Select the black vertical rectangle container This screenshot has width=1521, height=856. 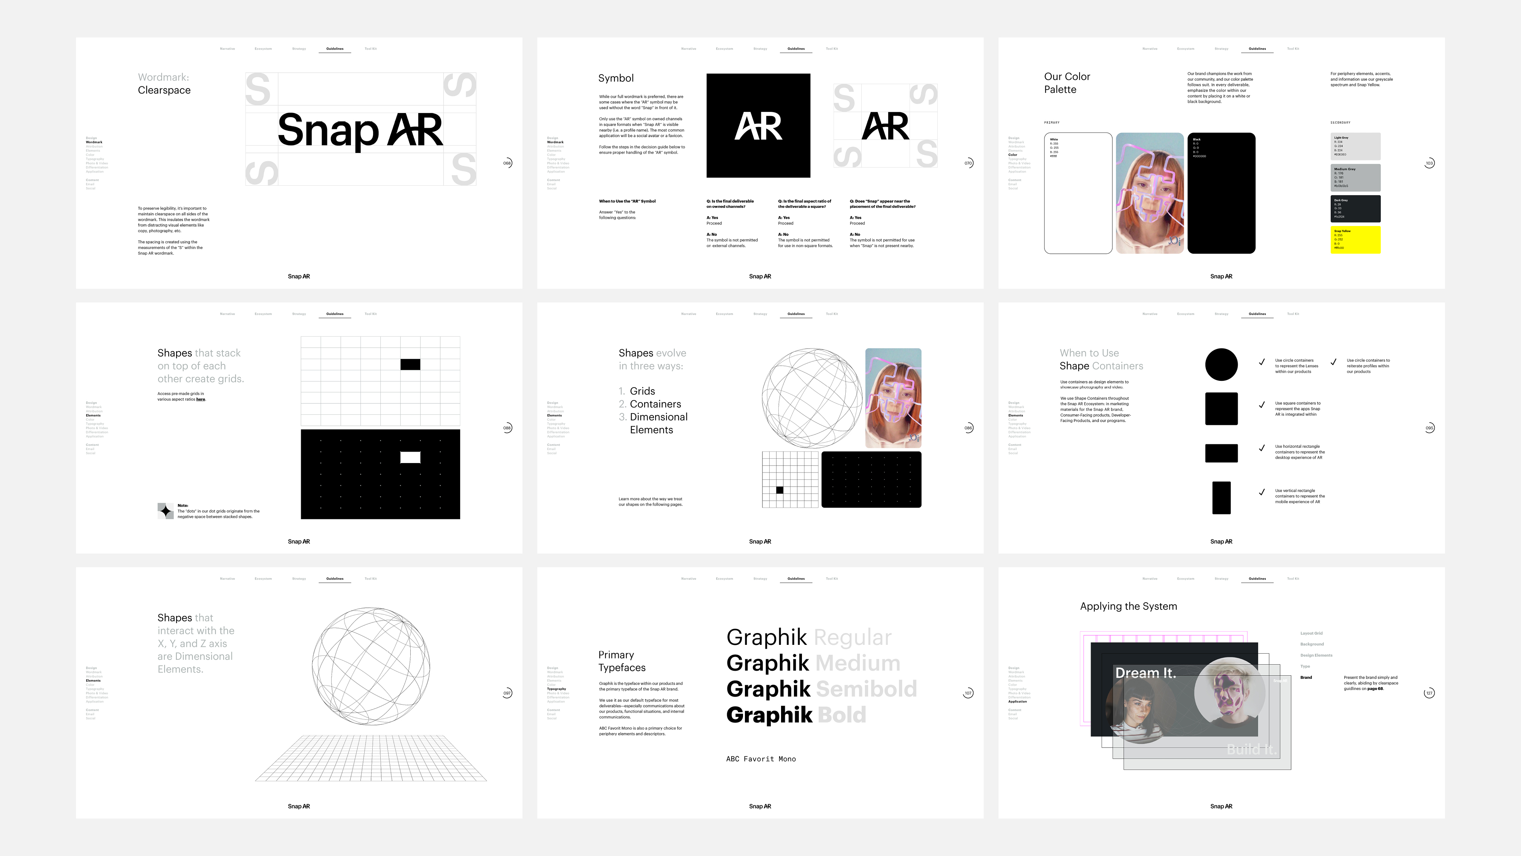(1221, 497)
